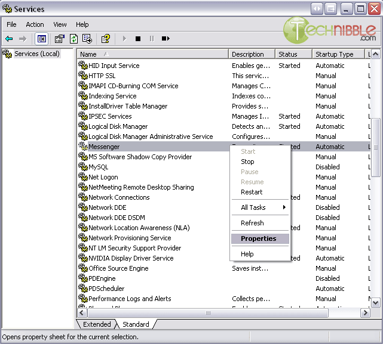Viewport: 383px width, 344px height.
Task: Choose Properties from the context menu
Action: [x=260, y=238]
